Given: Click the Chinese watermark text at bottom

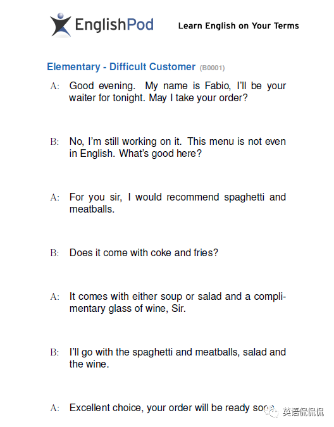Looking at the screenshot, I should 303,412.
